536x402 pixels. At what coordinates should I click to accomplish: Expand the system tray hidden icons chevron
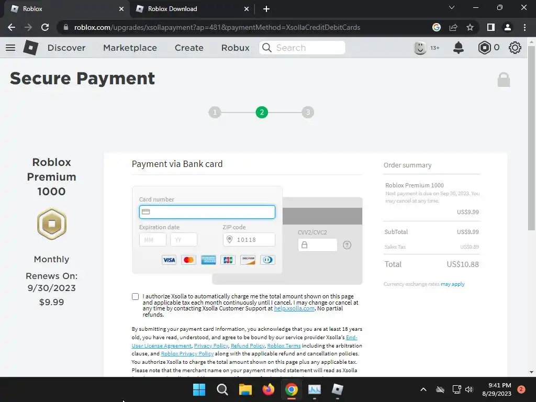tap(423, 389)
